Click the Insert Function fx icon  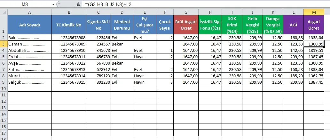coord(78,4)
